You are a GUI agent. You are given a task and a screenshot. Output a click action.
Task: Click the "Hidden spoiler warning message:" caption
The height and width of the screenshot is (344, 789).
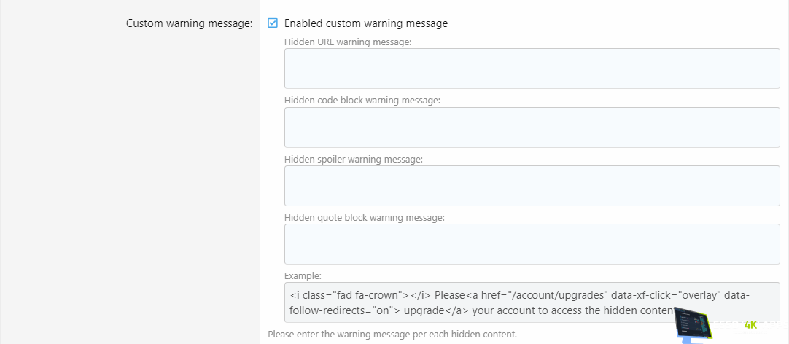tap(353, 158)
